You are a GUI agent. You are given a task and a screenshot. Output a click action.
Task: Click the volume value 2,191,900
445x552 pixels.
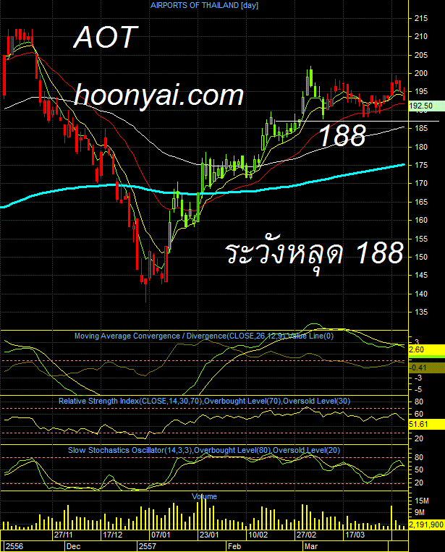[x=426, y=525]
